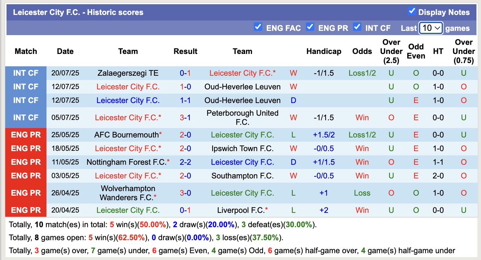Select the INT CF label for 20/07/25
This screenshot has width=481, height=260.
(x=26, y=73)
